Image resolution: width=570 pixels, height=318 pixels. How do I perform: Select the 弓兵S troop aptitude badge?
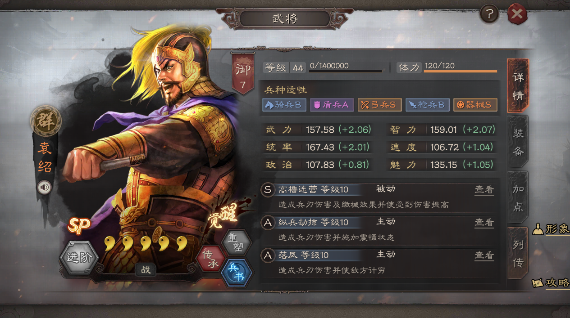pos(379,105)
